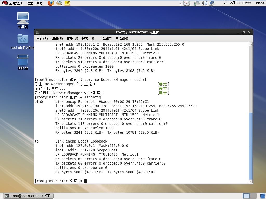Viewport: 266px width, 199px height.
Task: Click the terminal title bar text
Action: click(x=138, y=32)
